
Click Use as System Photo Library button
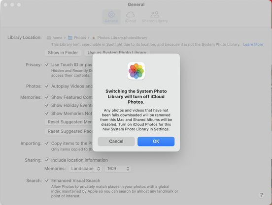[x=117, y=53]
